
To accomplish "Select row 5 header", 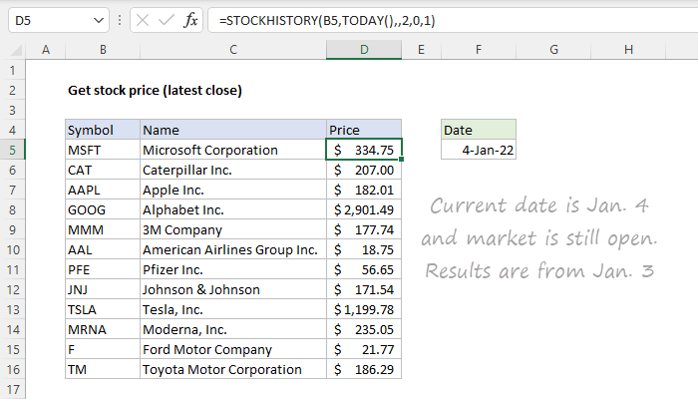I will click(12, 150).
